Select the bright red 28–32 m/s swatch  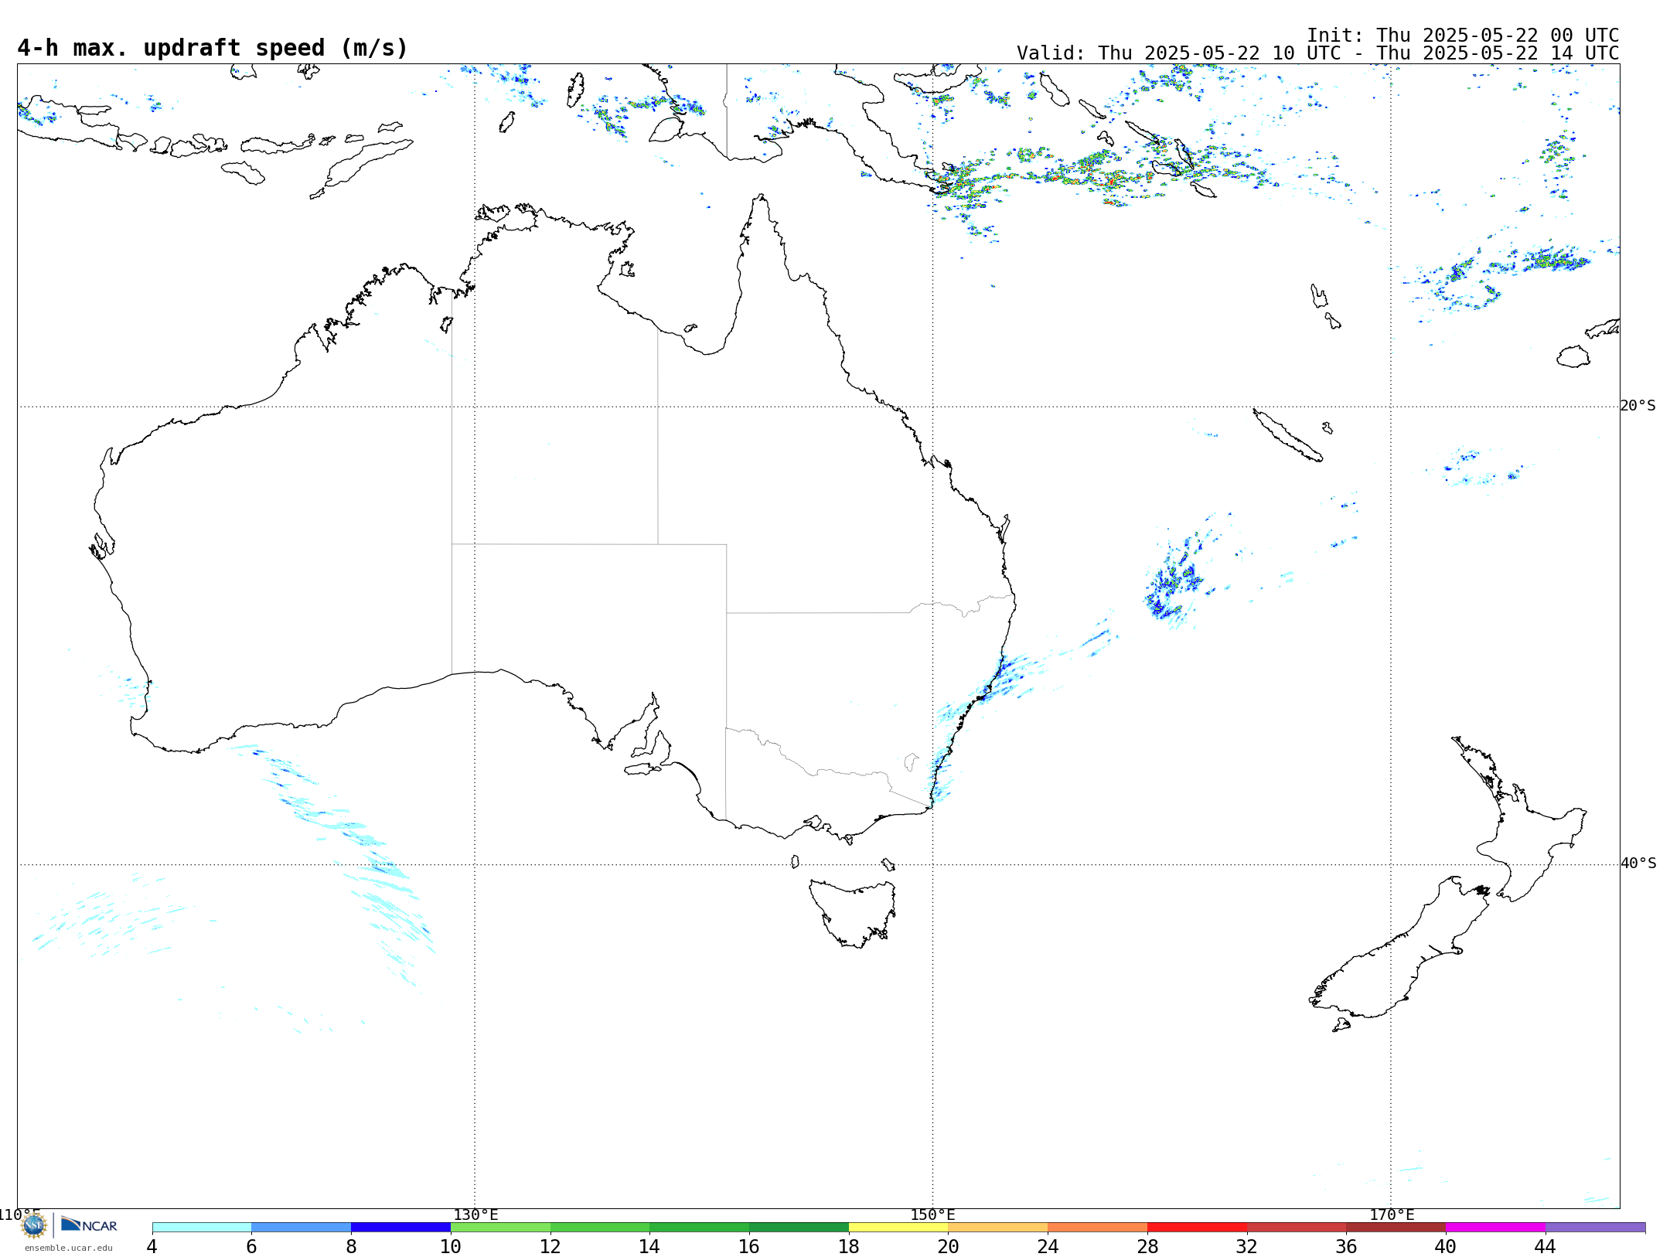(1197, 1228)
